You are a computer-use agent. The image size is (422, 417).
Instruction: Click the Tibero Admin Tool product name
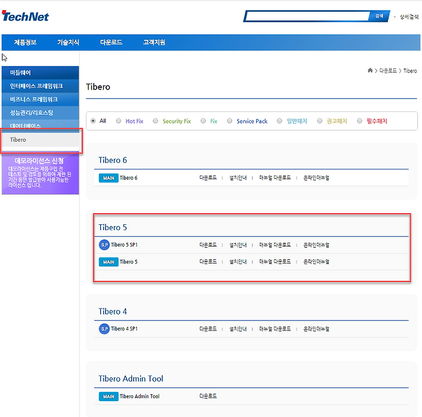(139, 397)
